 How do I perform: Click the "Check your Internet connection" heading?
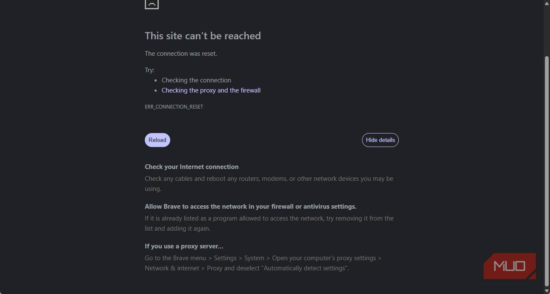pos(191,167)
